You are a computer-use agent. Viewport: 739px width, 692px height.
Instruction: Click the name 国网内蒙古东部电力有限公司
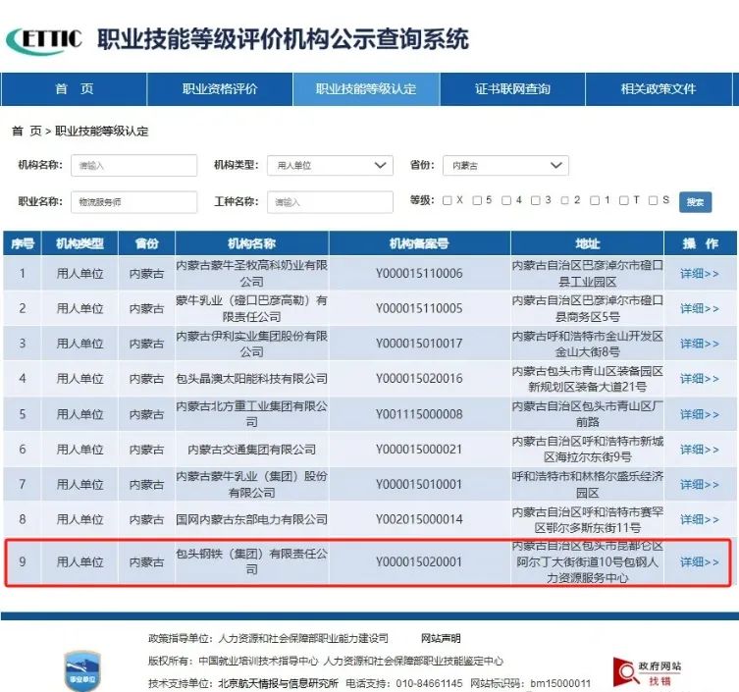click(x=251, y=519)
